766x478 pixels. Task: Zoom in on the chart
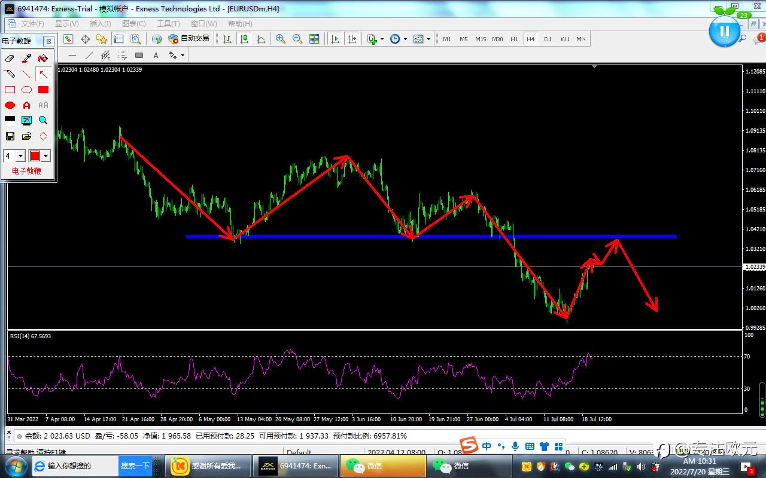(x=281, y=39)
